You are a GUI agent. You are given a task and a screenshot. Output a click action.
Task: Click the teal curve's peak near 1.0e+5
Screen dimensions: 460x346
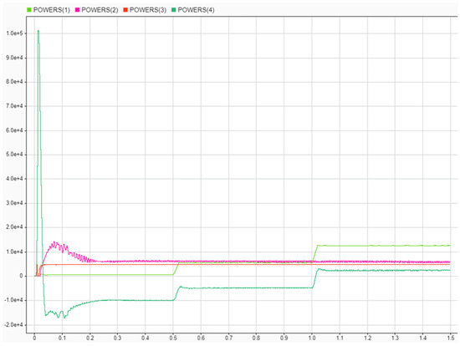38,31
